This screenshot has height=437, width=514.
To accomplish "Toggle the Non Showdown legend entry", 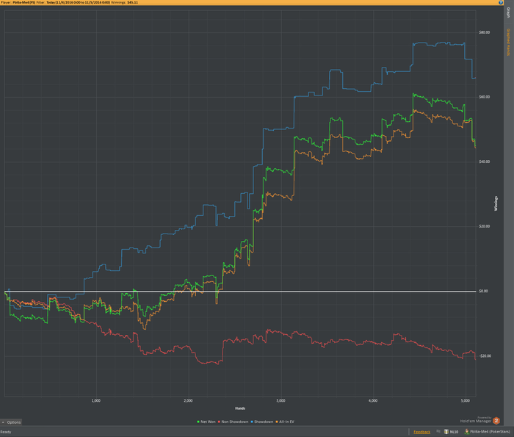I will [x=233, y=422].
